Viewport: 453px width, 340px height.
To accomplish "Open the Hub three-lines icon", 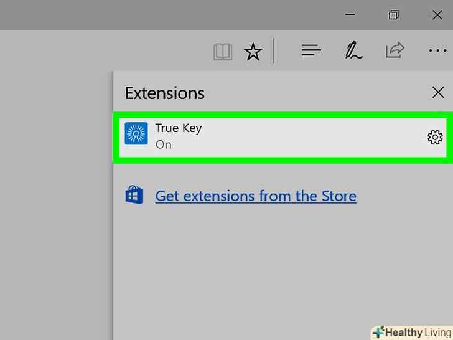I will (x=311, y=50).
